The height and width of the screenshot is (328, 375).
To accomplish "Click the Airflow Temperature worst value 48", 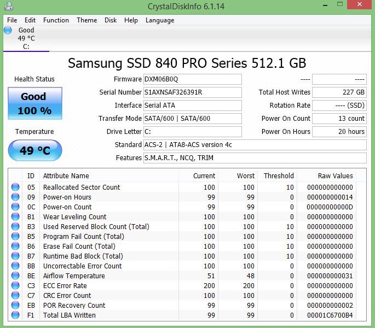I will (250, 276).
